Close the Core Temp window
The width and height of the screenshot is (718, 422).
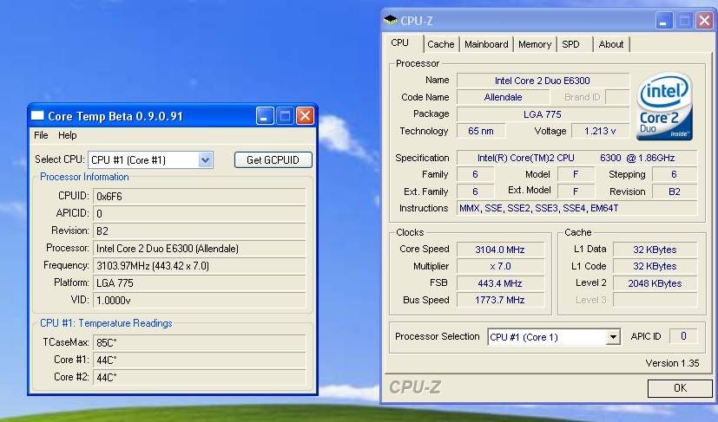(305, 116)
